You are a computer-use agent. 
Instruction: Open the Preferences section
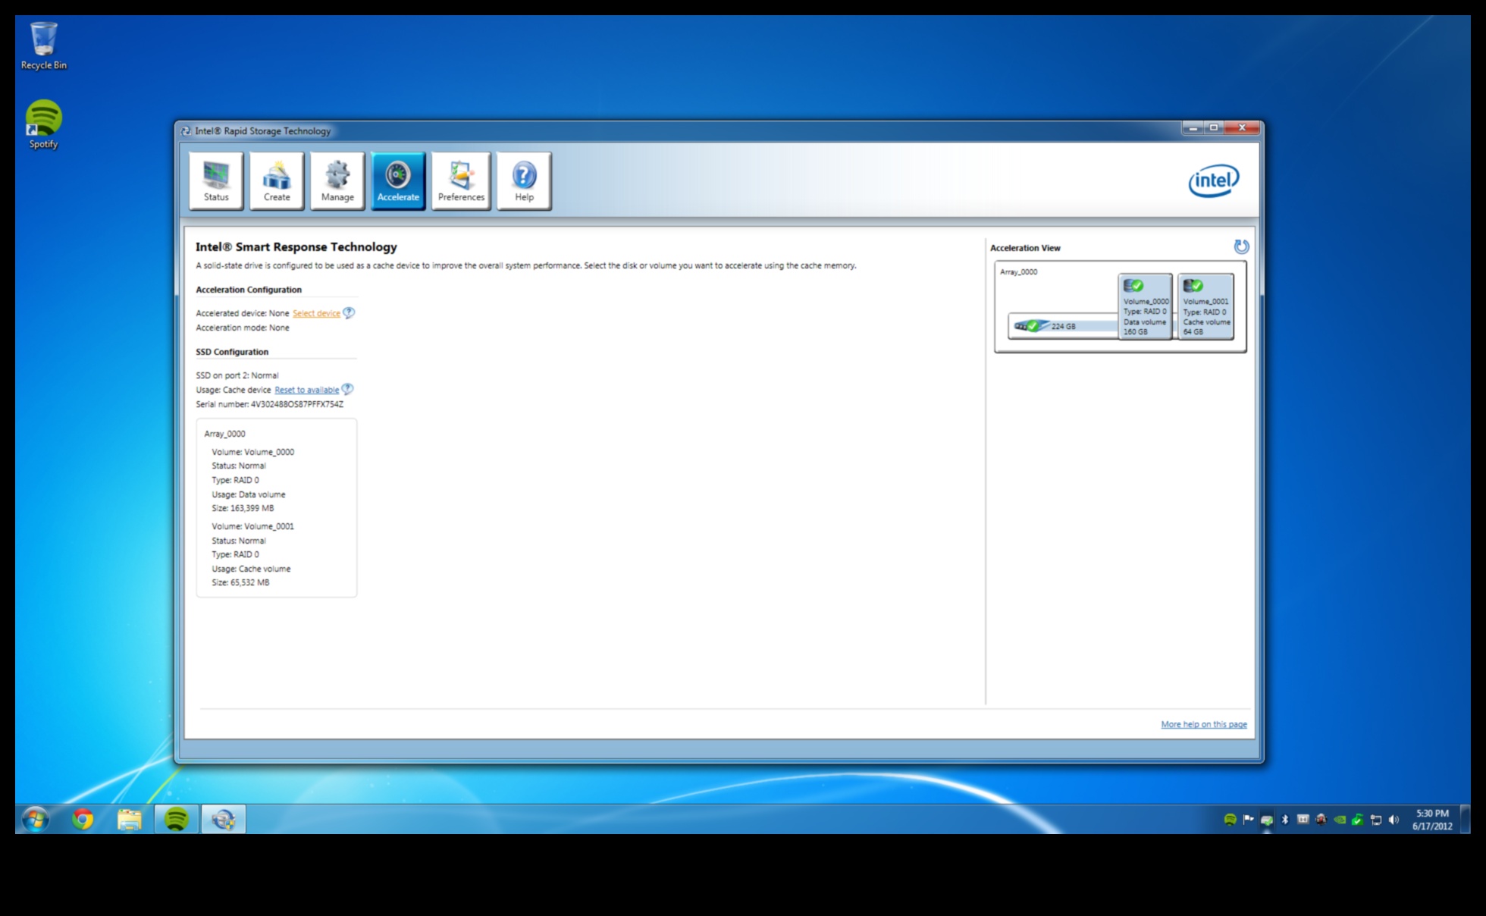click(x=461, y=180)
